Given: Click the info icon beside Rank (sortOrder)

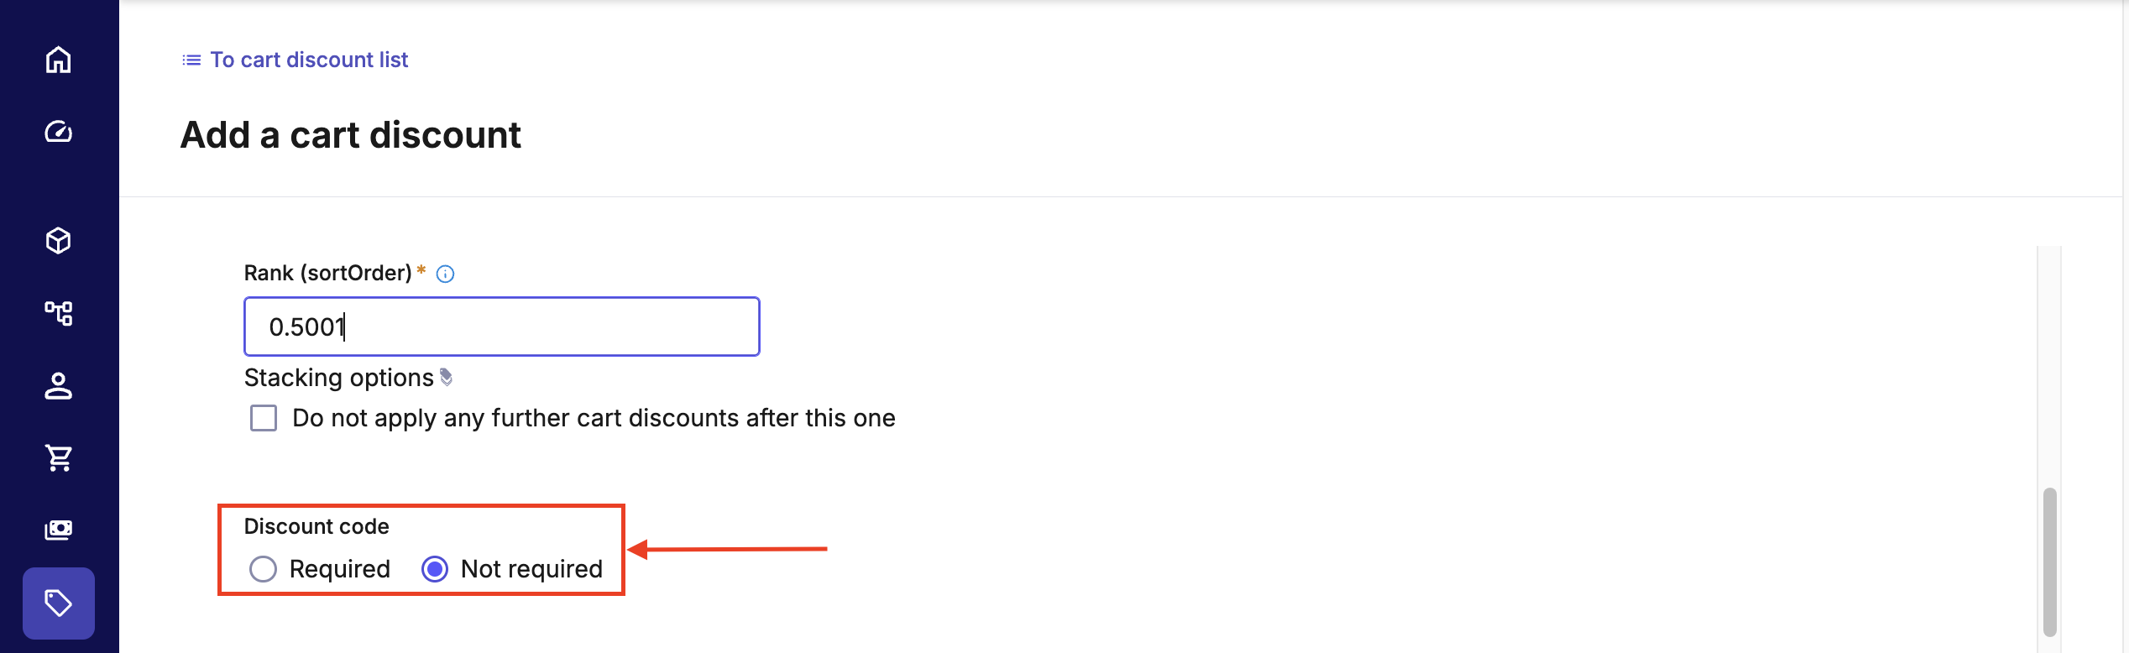Looking at the screenshot, I should (x=446, y=274).
